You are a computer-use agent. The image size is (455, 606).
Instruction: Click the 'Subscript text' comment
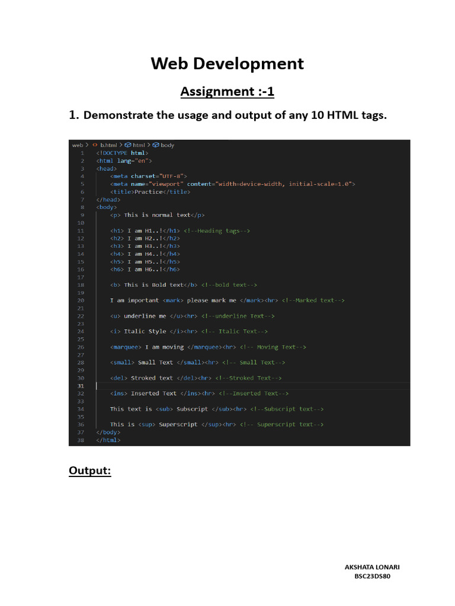click(x=287, y=409)
